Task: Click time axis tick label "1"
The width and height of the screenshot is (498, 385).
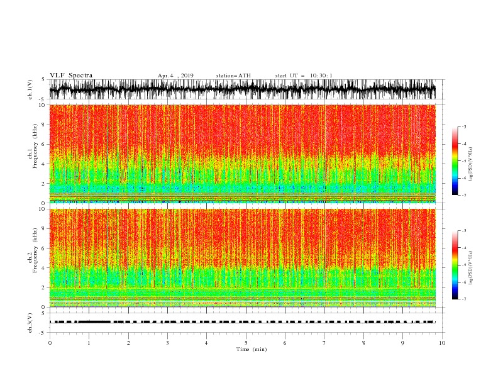Action: (x=89, y=343)
